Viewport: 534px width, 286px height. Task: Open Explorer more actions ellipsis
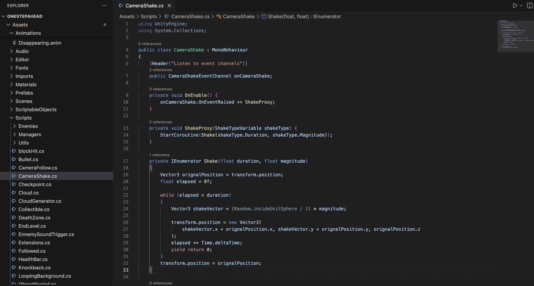tap(104, 5)
